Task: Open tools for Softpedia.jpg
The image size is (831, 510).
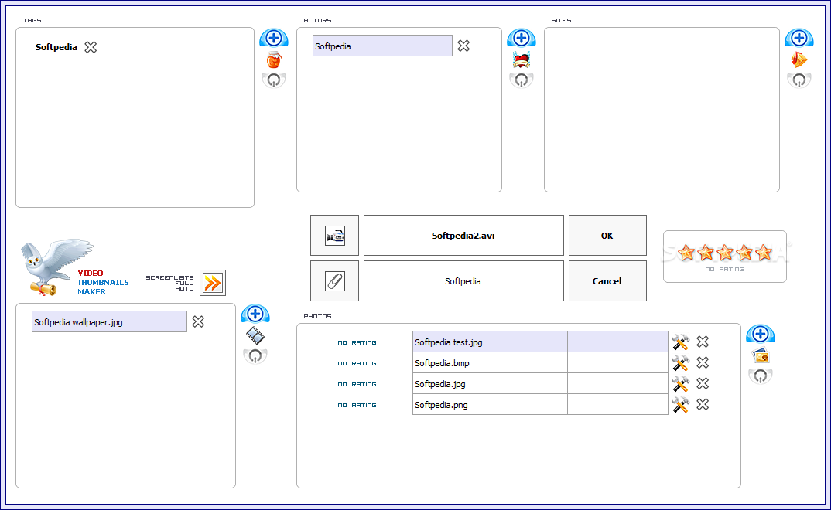Action: (x=680, y=383)
